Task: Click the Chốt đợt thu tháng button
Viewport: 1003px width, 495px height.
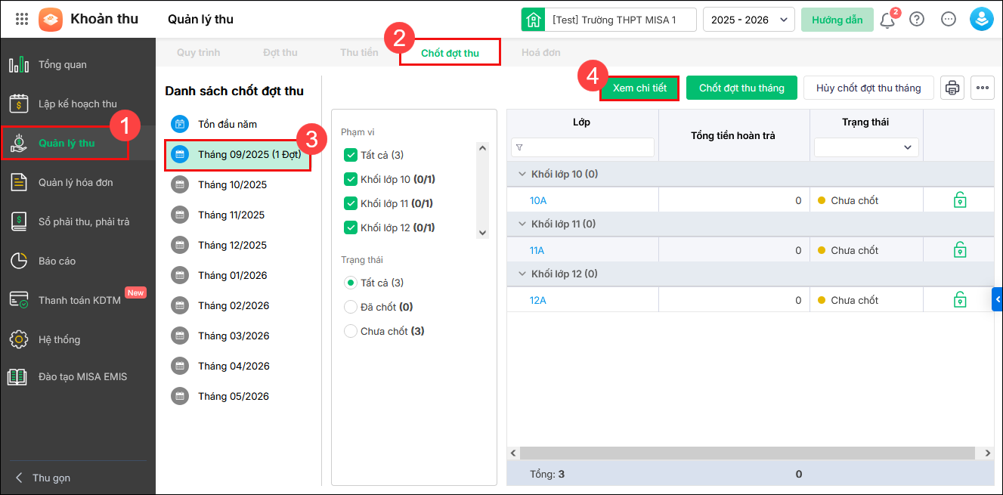Action: tap(741, 88)
